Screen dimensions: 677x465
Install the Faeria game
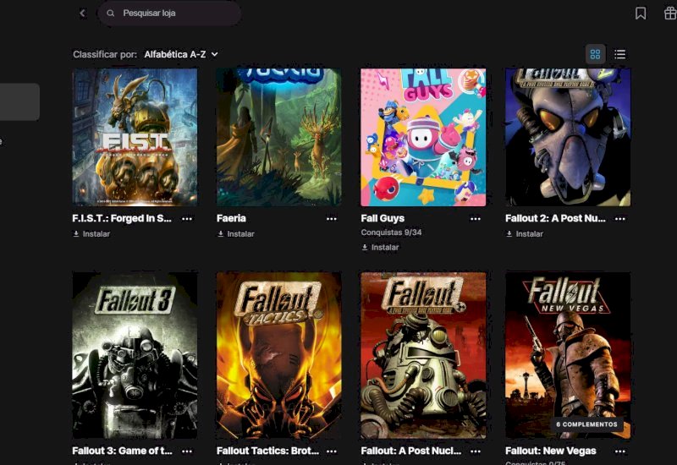coord(236,234)
